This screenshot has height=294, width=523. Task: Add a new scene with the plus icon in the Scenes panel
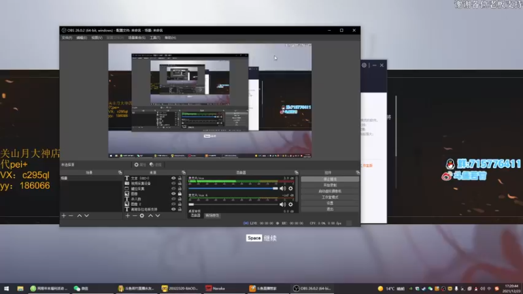[x=63, y=216]
